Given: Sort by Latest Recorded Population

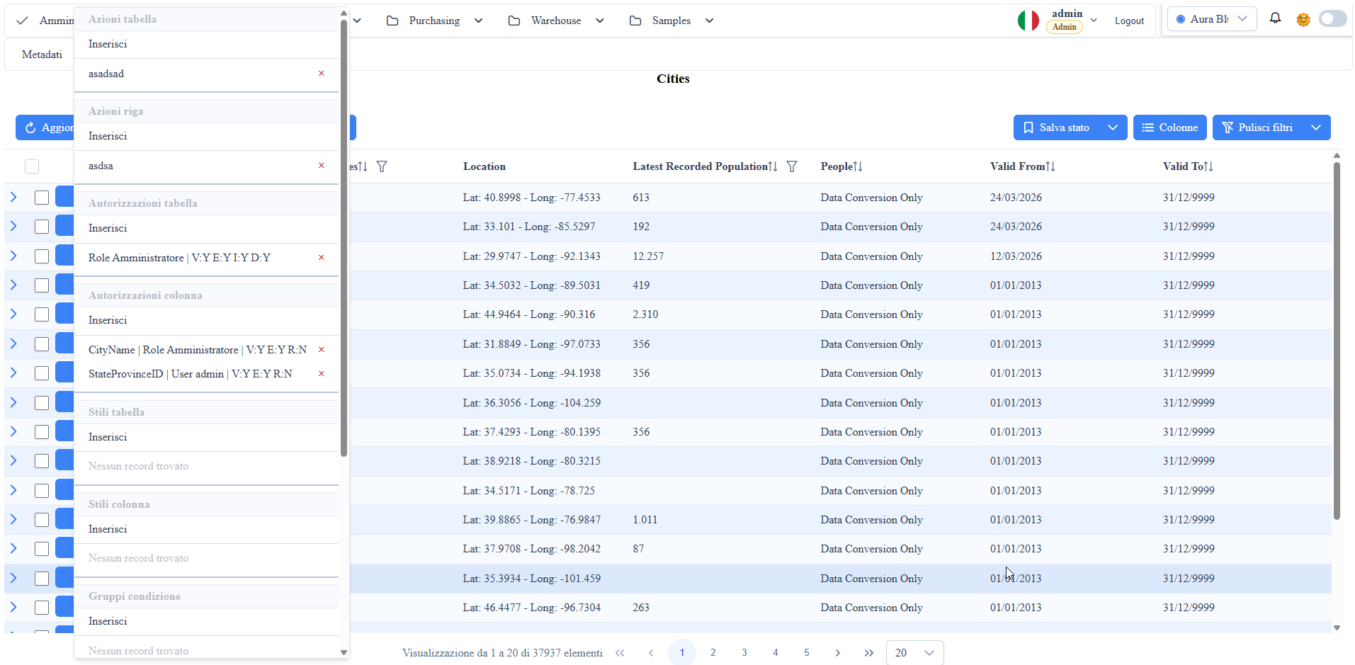Looking at the screenshot, I should coord(773,166).
